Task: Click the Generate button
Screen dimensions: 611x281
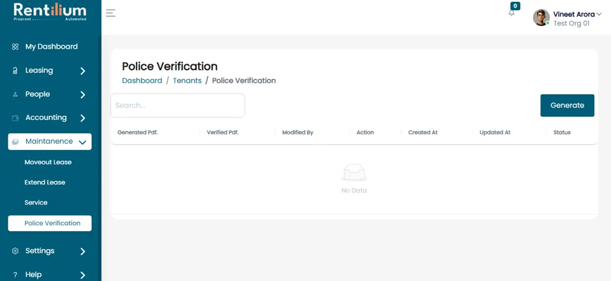Action: pyautogui.click(x=567, y=106)
